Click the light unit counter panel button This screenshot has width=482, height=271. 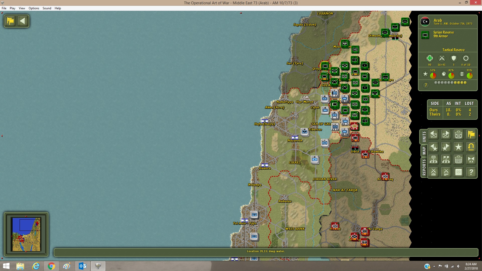click(458, 172)
